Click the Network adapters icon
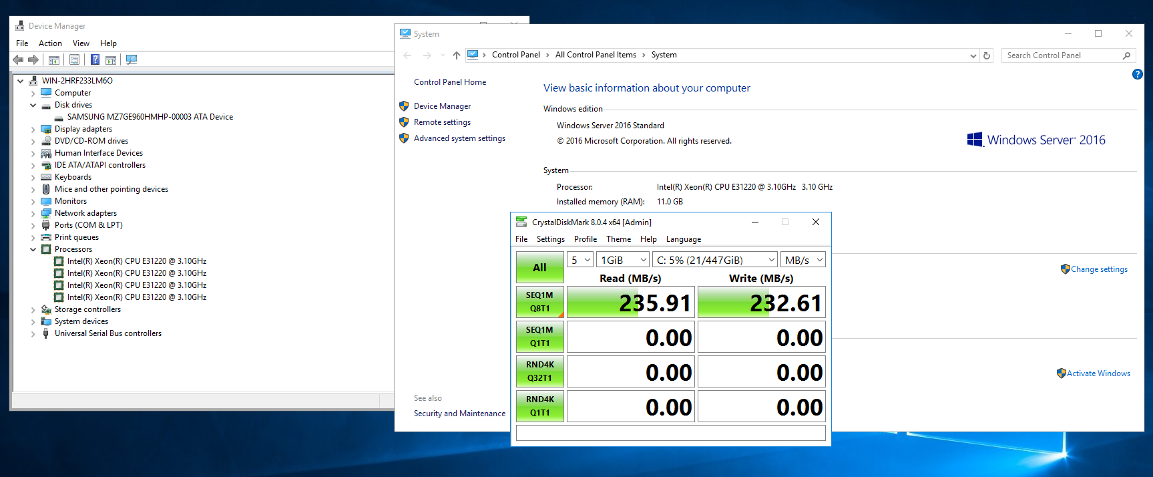Image resolution: width=1153 pixels, height=477 pixels. (46, 213)
